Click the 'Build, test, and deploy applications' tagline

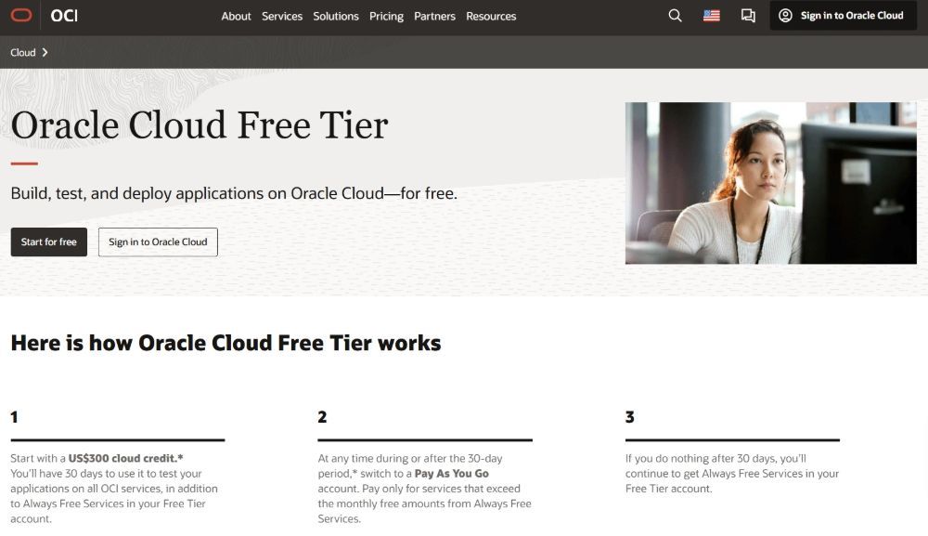[x=234, y=193]
